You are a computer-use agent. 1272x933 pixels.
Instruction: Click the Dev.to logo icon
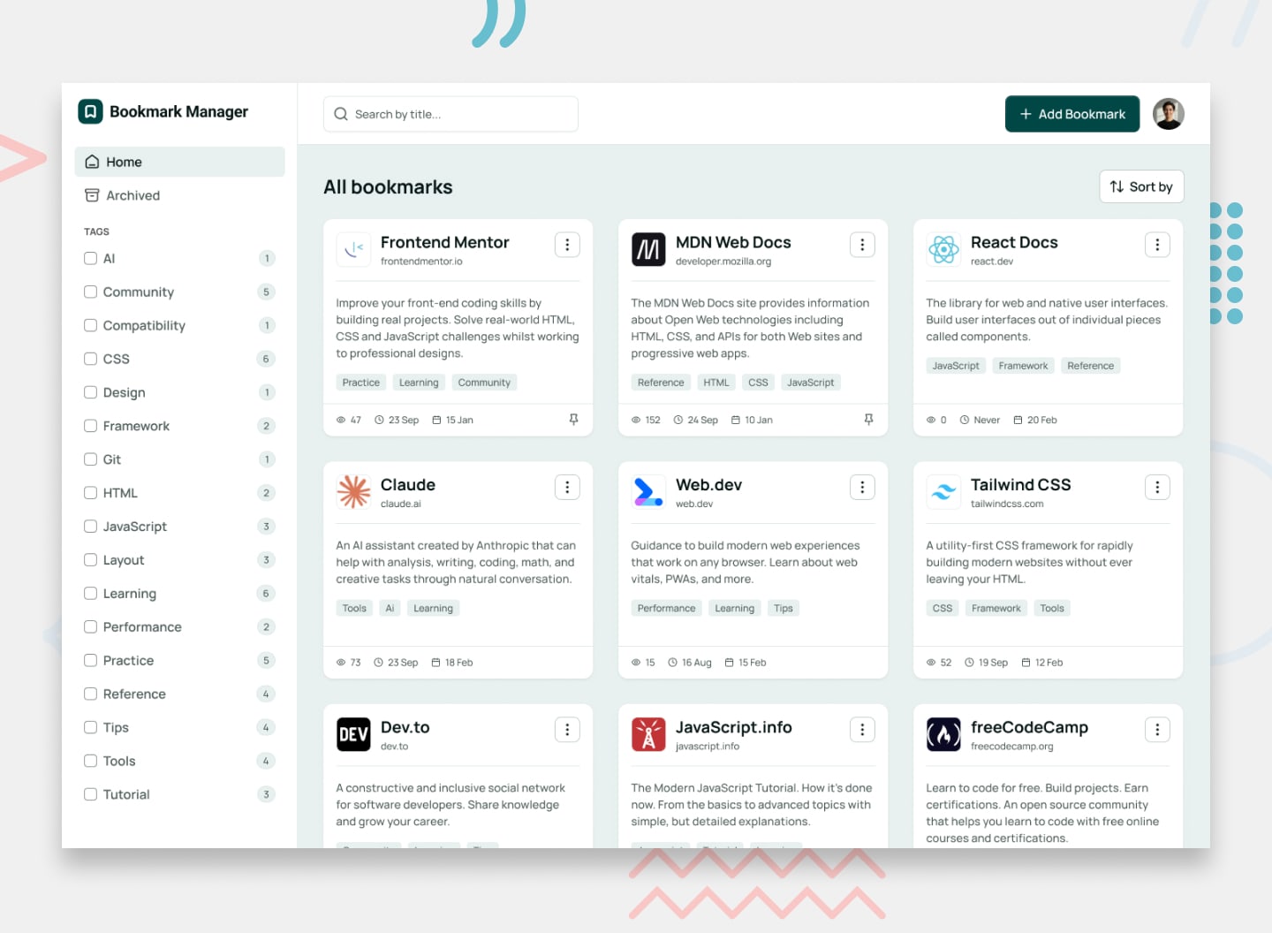point(353,734)
